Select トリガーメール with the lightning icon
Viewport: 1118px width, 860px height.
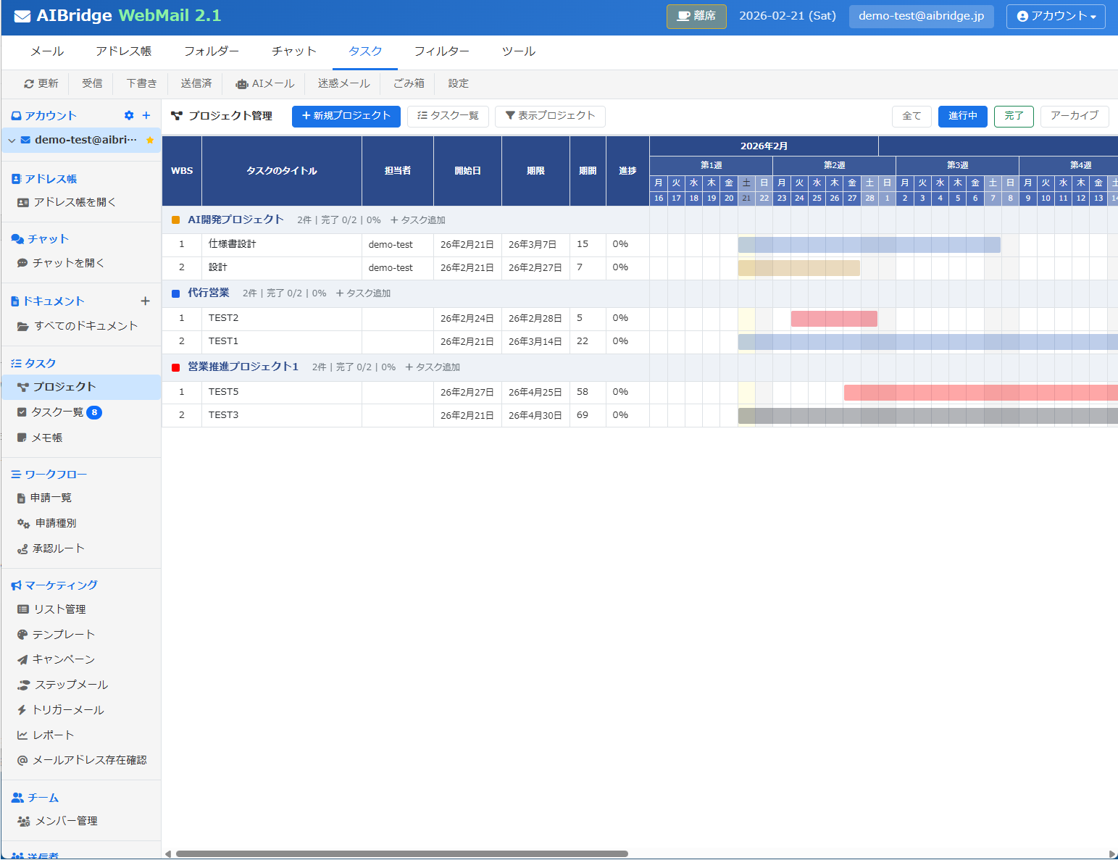tap(69, 709)
